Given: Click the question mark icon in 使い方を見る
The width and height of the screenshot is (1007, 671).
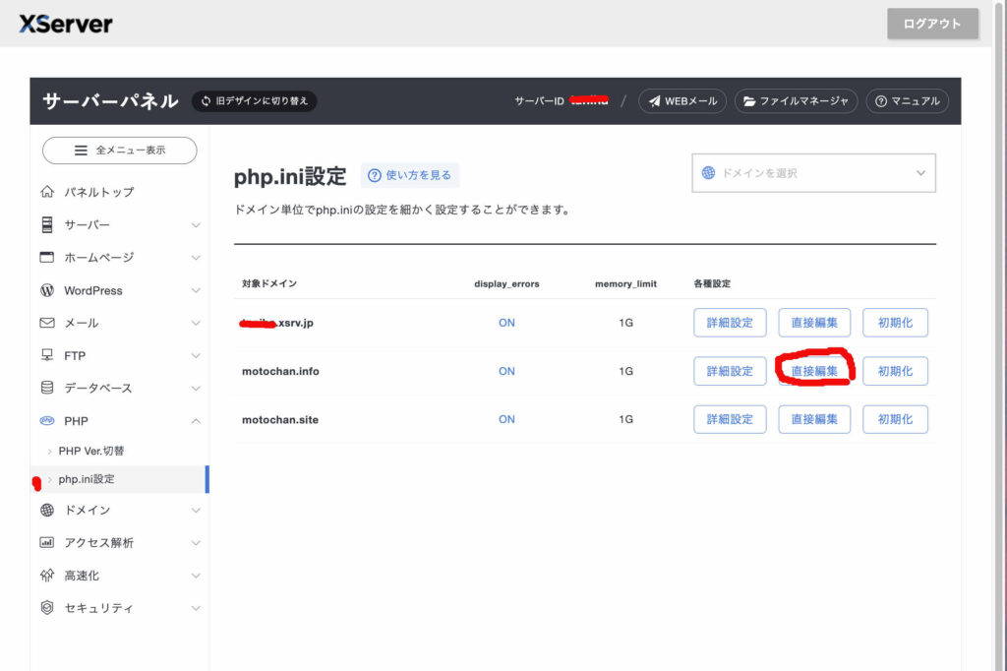Looking at the screenshot, I should tap(375, 175).
